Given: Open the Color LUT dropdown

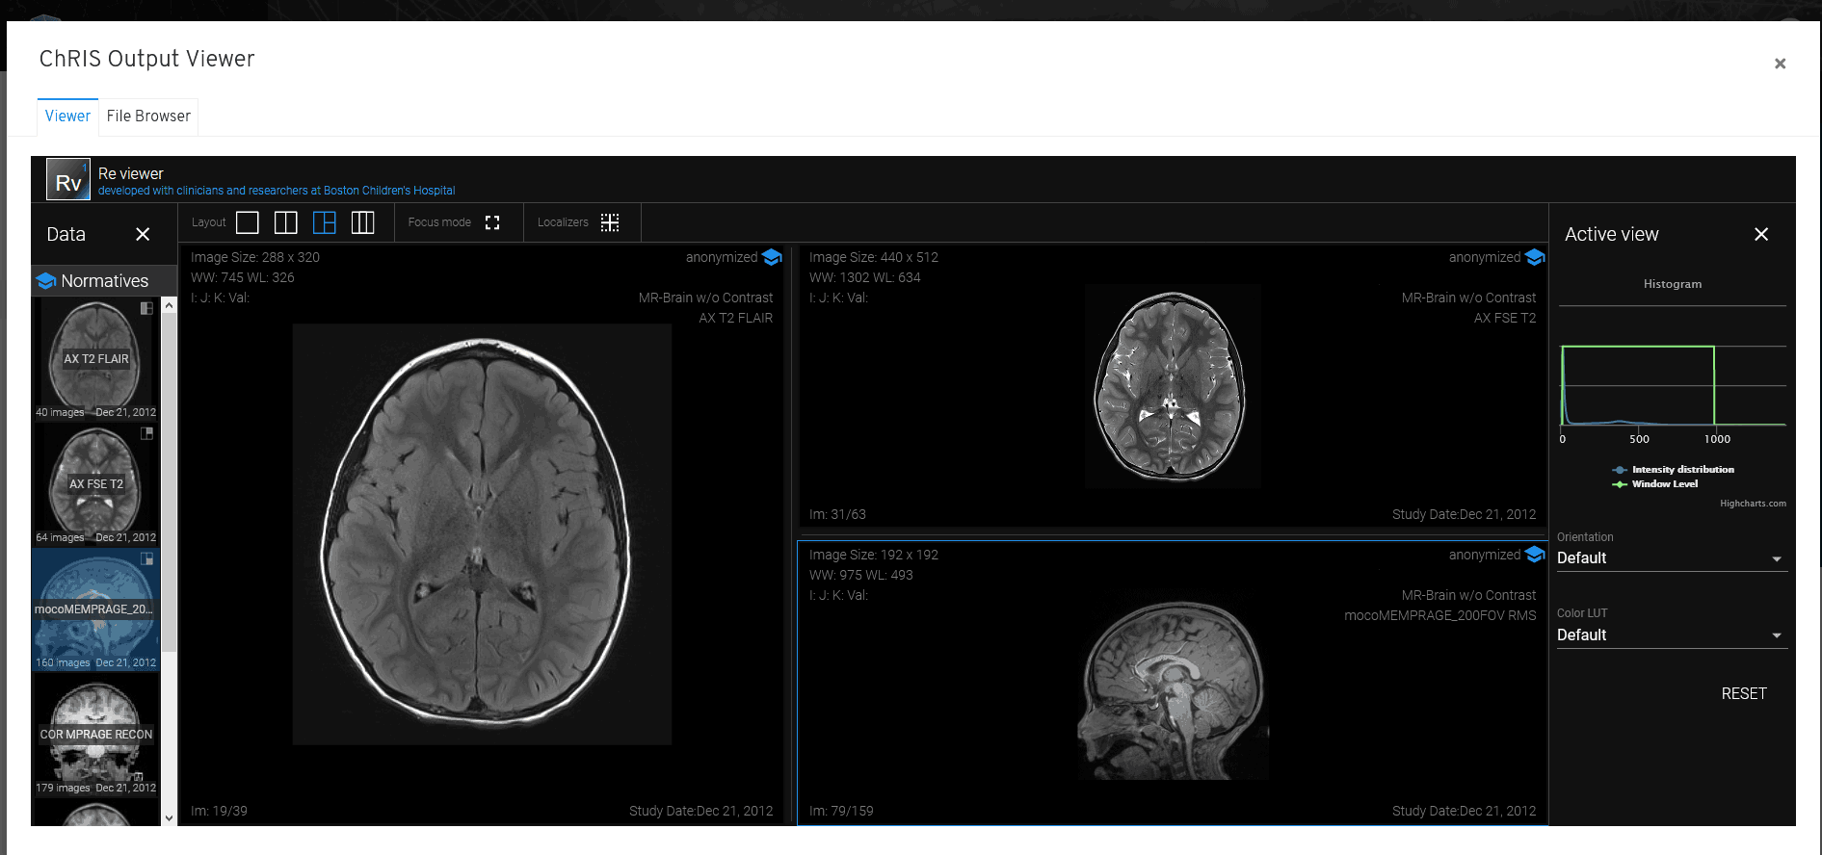Looking at the screenshot, I should [x=1671, y=635].
